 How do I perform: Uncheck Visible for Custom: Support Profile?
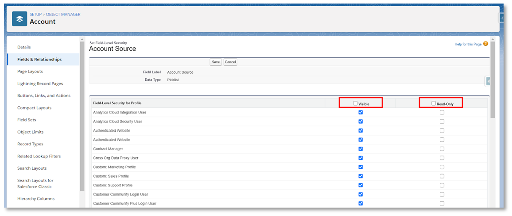(x=361, y=186)
